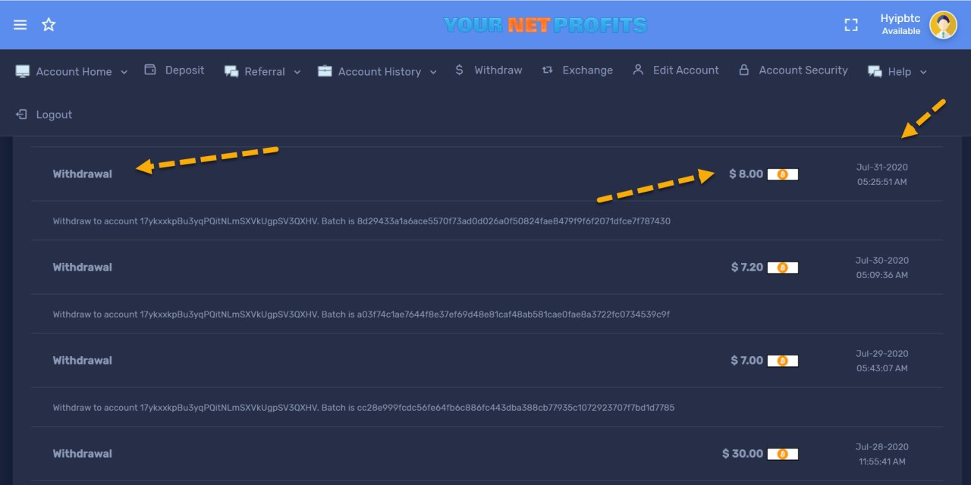Open the Account Home menu item

tap(74, 71)
